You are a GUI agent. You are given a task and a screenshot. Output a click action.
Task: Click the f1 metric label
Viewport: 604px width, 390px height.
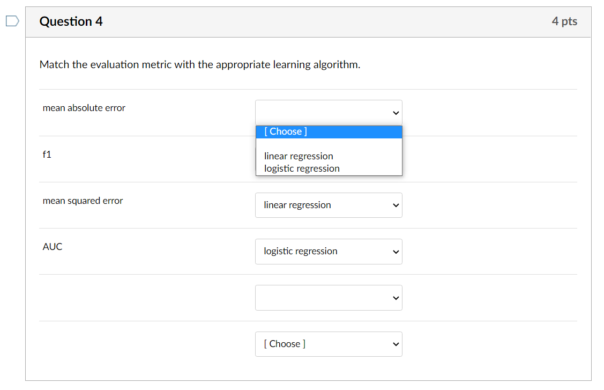[47, 154]
